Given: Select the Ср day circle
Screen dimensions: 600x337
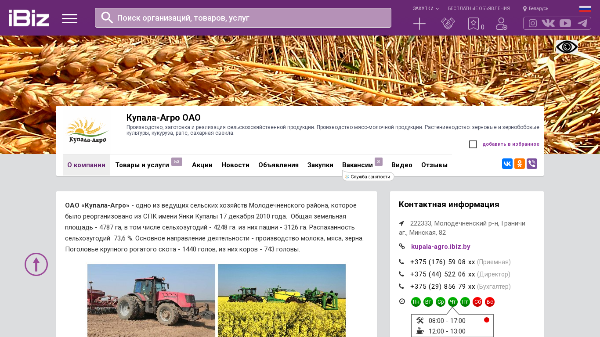Looking at the screenshot, I should click(441, 302).
